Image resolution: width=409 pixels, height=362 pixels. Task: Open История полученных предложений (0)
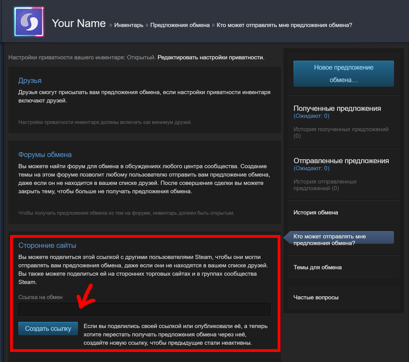(x=341, y=133)
